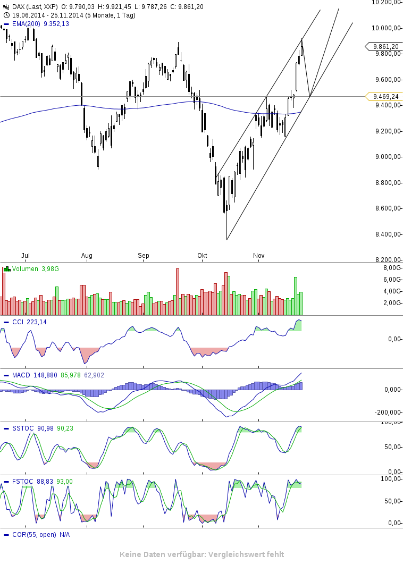Click the blue SSTOC legend marker
403x581 pixels.
[x=6, y=428]
